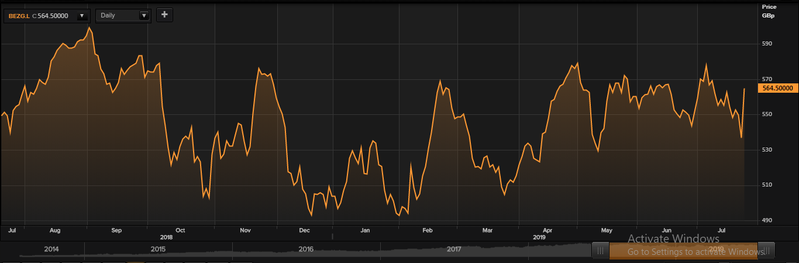
Task: Click the 590 price axis label
Action: [x=767, y=44]
